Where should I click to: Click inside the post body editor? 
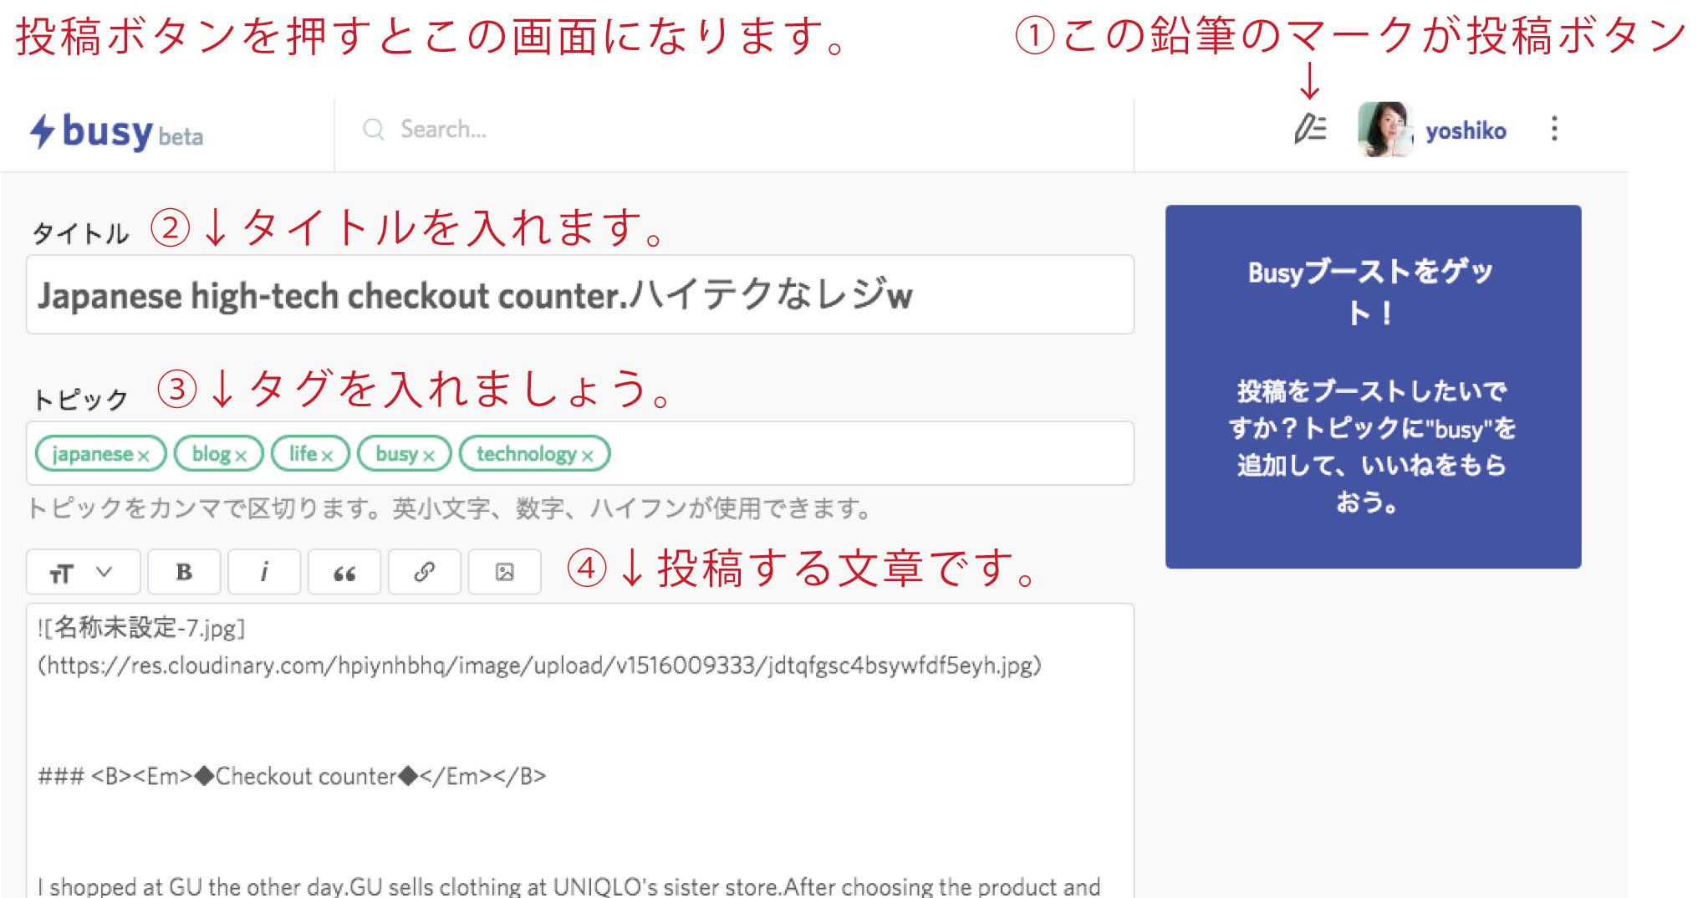point(580,750)
